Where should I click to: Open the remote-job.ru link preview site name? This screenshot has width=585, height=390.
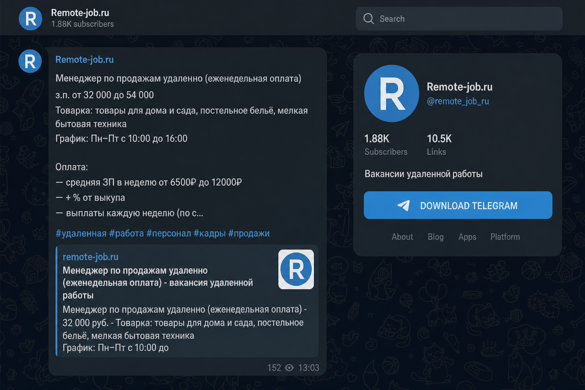(x=90, y=257)
